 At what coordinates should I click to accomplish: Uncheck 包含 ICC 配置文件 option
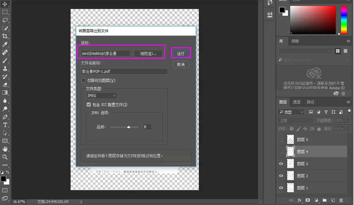click(89, 105)
